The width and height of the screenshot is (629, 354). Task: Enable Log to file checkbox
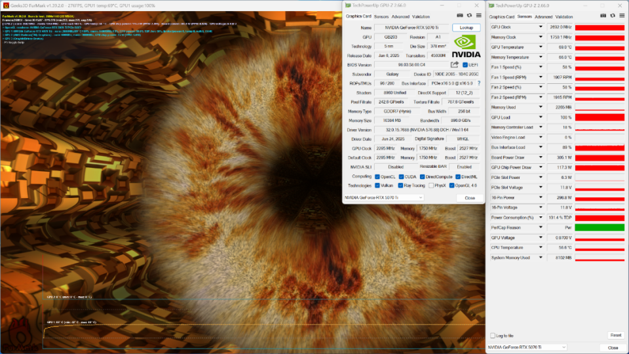point(493,336)
